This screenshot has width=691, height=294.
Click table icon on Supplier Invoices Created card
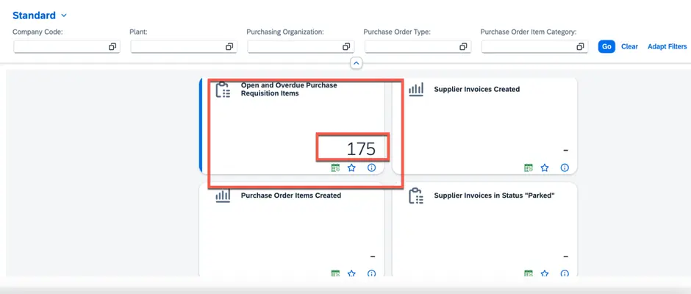click(528, 168)
